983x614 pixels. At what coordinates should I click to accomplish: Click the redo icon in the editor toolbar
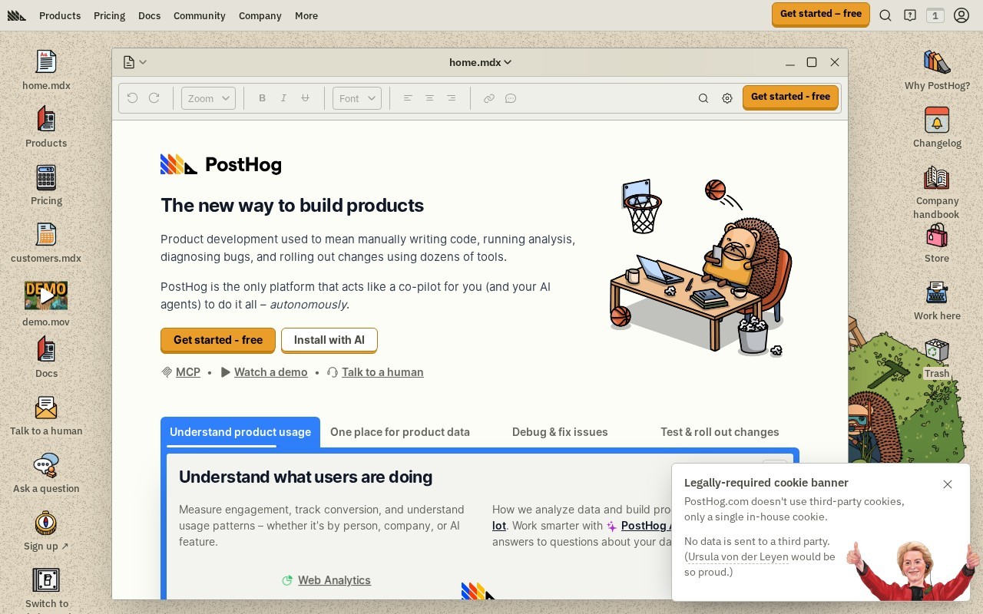154,98
